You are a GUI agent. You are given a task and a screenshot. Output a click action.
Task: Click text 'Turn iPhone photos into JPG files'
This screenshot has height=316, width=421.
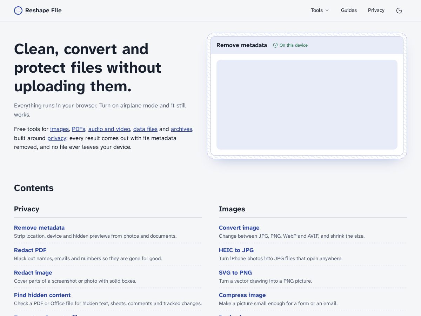[x=258, y=258]
